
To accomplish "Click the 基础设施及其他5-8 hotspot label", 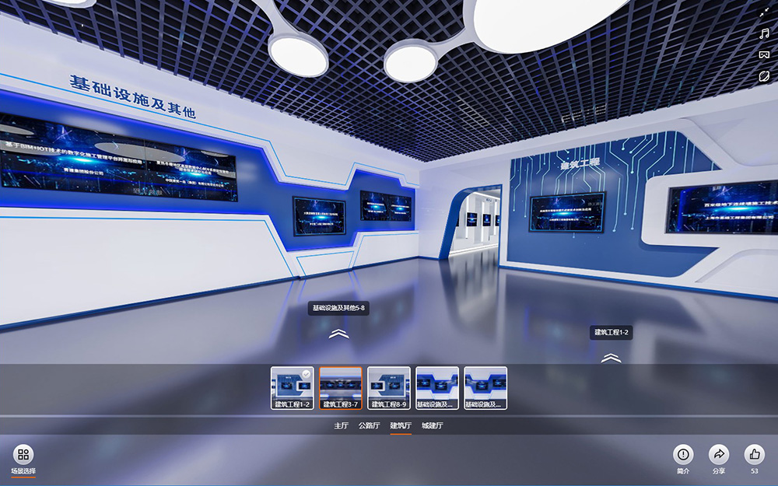I will [338, 309].
